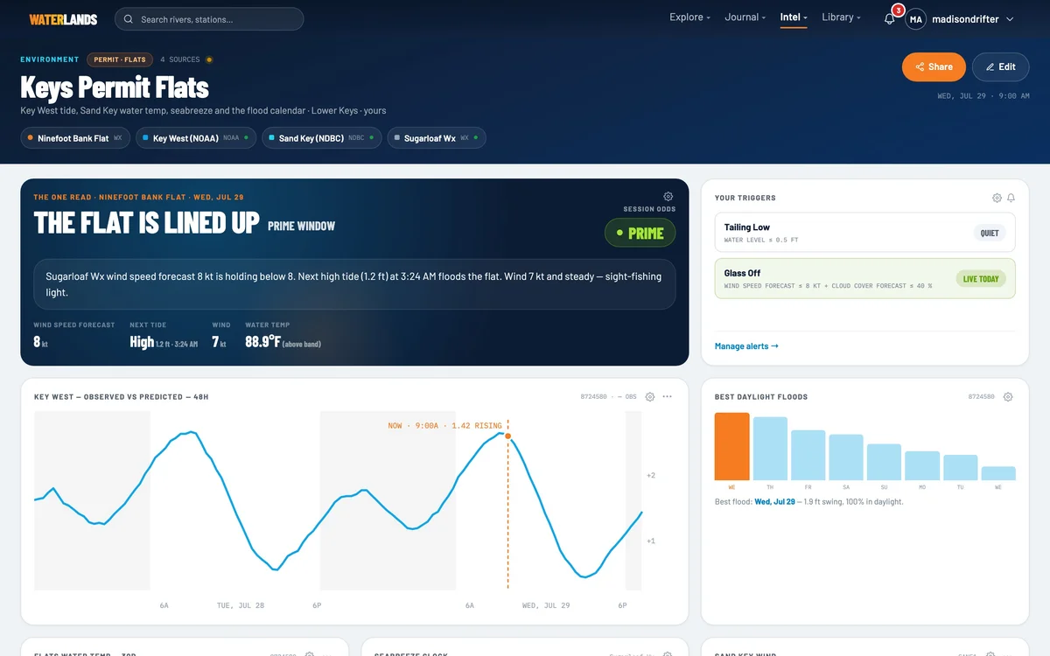The image size is (1050, 656).
Task: Select the SU flood bar
Action: click(x=884, y=462)
